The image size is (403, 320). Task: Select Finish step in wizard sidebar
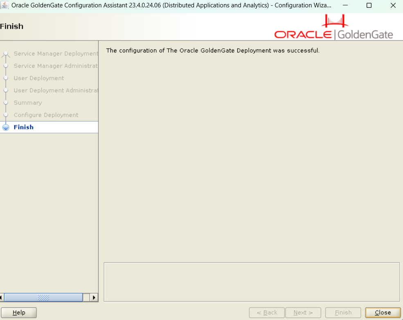pos(49,127)
